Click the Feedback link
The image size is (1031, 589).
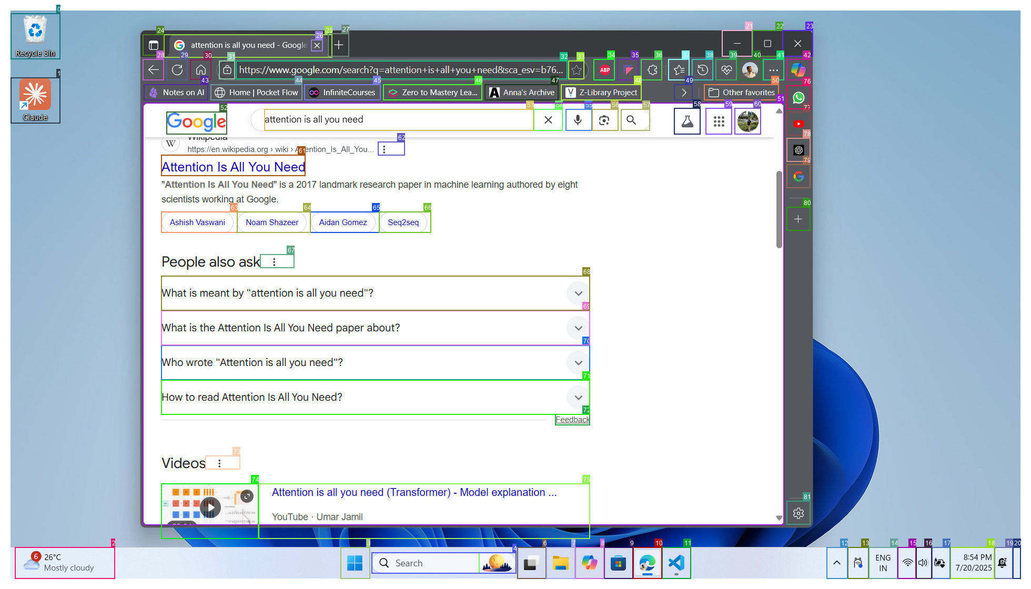(x=572, y=420)
